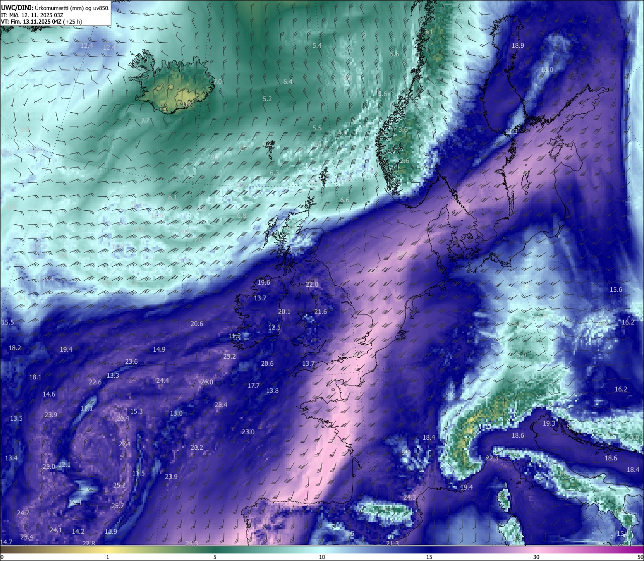Viewport: 644px width, 561px height.
Task: Click the 17.7 value off Cornwall
Action: pyautogui.click(x=254, y=385)
